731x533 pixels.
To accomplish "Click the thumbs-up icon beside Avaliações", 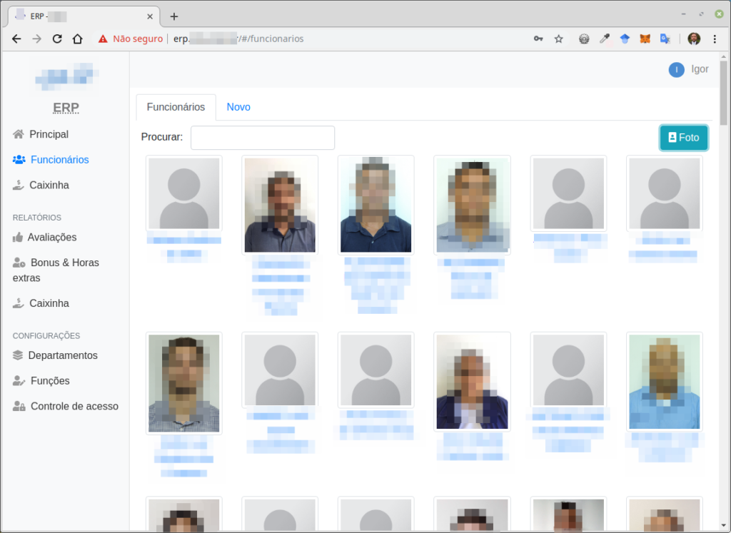I will tap(19, 237).
